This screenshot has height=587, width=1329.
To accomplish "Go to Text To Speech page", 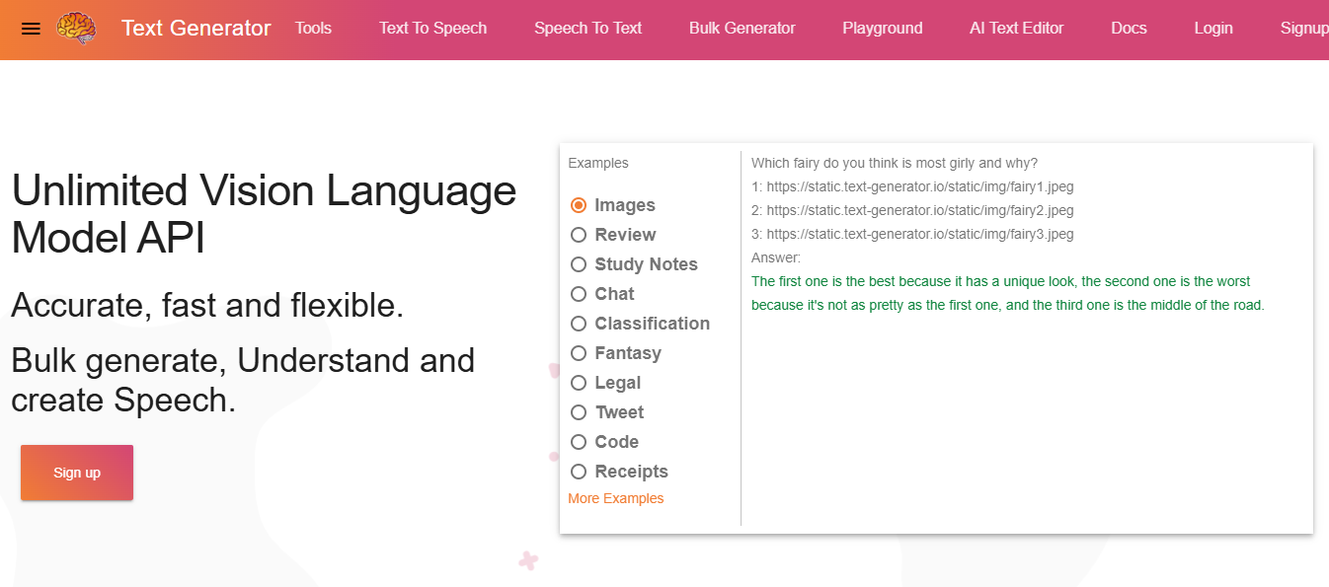I will [x=432, y=29].
